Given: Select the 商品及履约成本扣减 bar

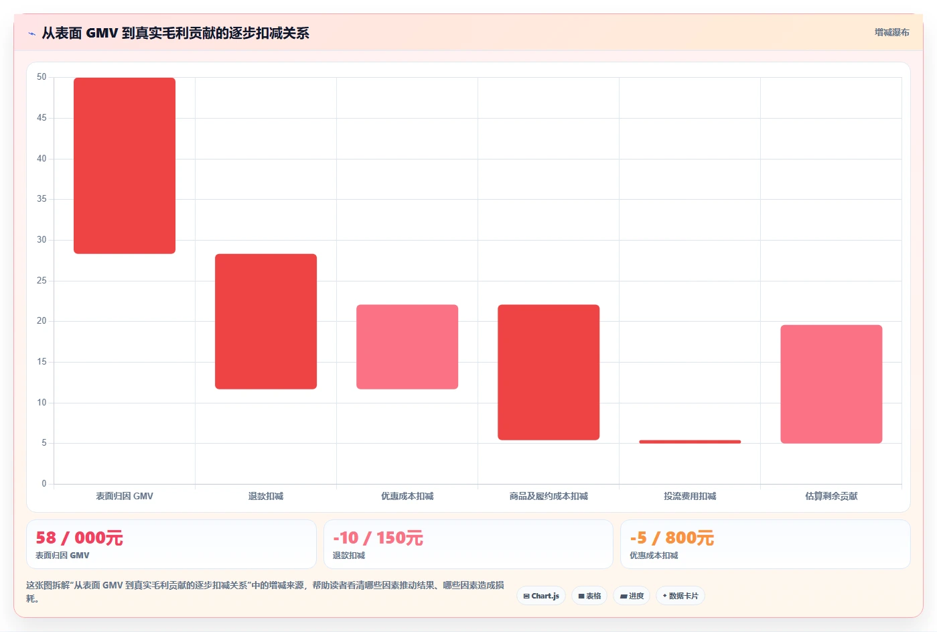Looking at the screenshot, I should click(549, 372).
